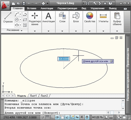Screen dimensions: 131x120
Task: Open the Свойства color wheel panel
Action: (x=90, y=17)
